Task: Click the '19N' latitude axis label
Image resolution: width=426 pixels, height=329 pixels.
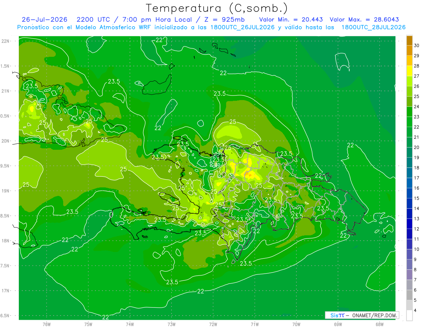Action: [x=6, y=191]
